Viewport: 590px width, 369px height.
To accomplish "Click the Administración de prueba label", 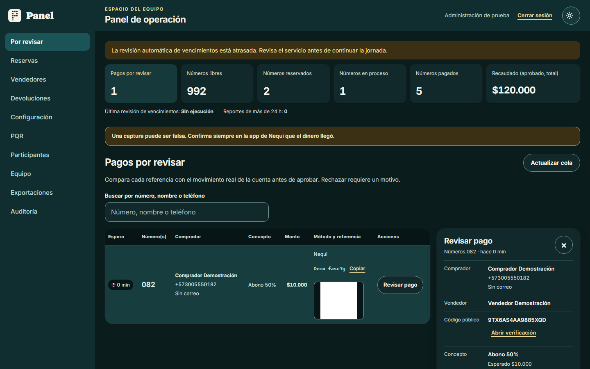I will [477, 16].
